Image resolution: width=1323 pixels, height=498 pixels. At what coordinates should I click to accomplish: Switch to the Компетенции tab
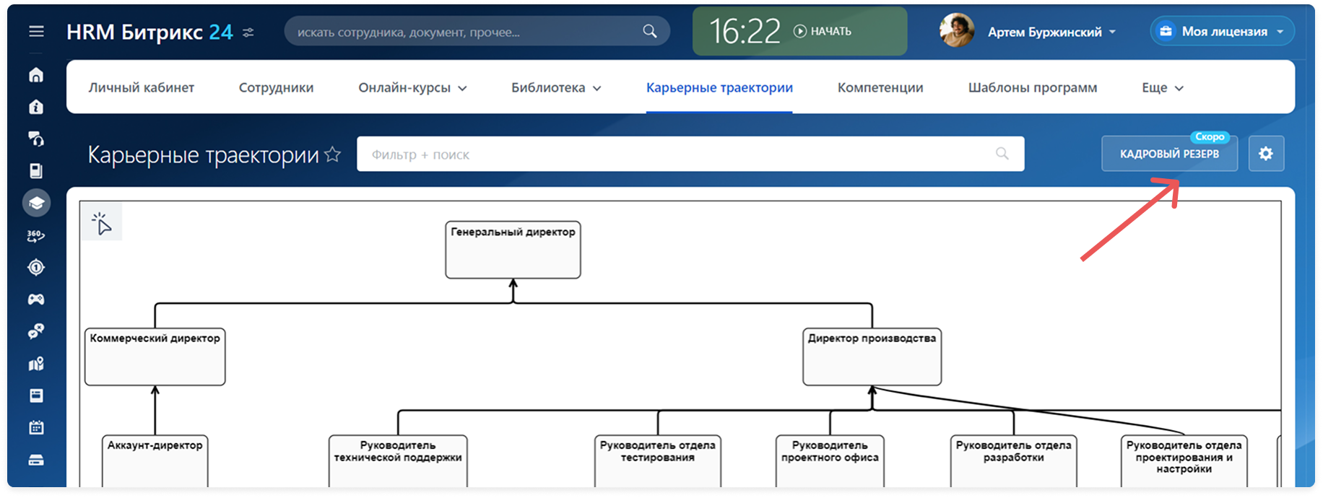coord(880,88)
